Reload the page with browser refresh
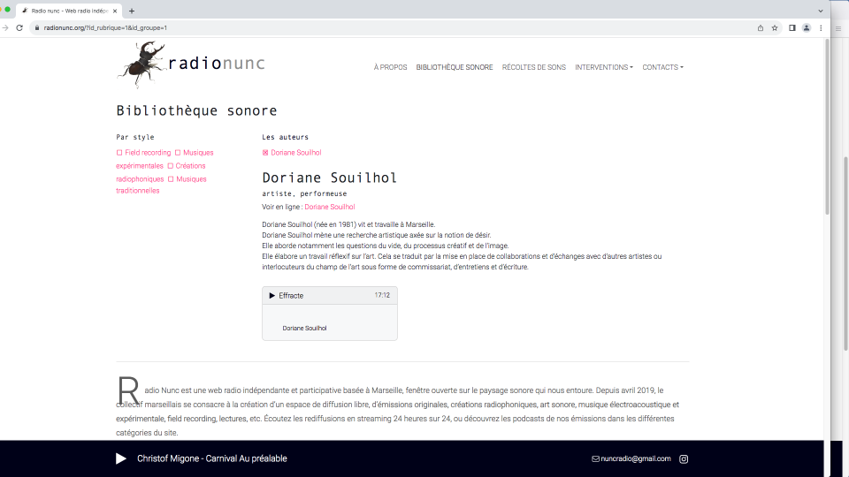Image resolution: width=849 pixels, height=477 pixels. point(19,27)
